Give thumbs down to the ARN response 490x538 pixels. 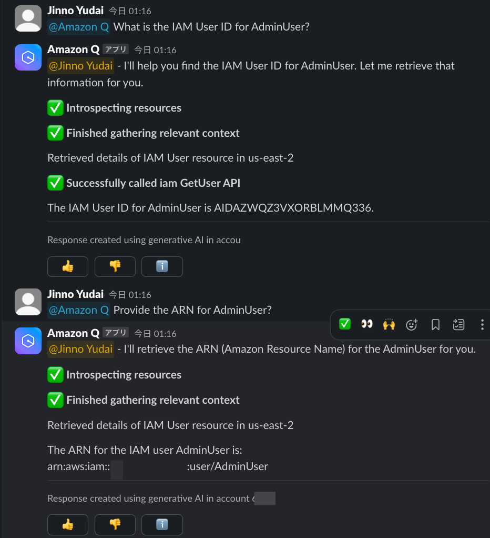click(x=115, y=524)
